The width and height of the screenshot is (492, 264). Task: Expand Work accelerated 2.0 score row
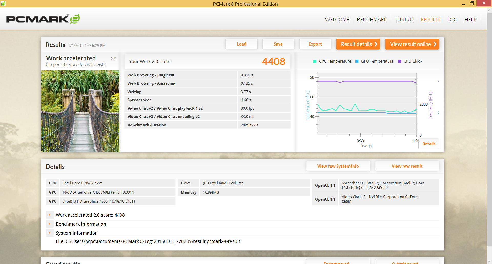point(49,215)
